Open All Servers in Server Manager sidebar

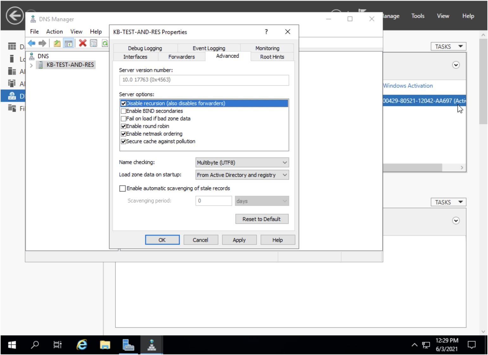[x=12, y=71]
